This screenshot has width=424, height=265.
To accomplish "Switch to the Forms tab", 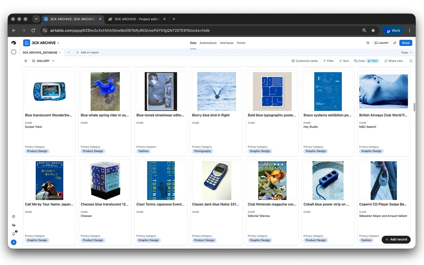I will coord(241,43).
